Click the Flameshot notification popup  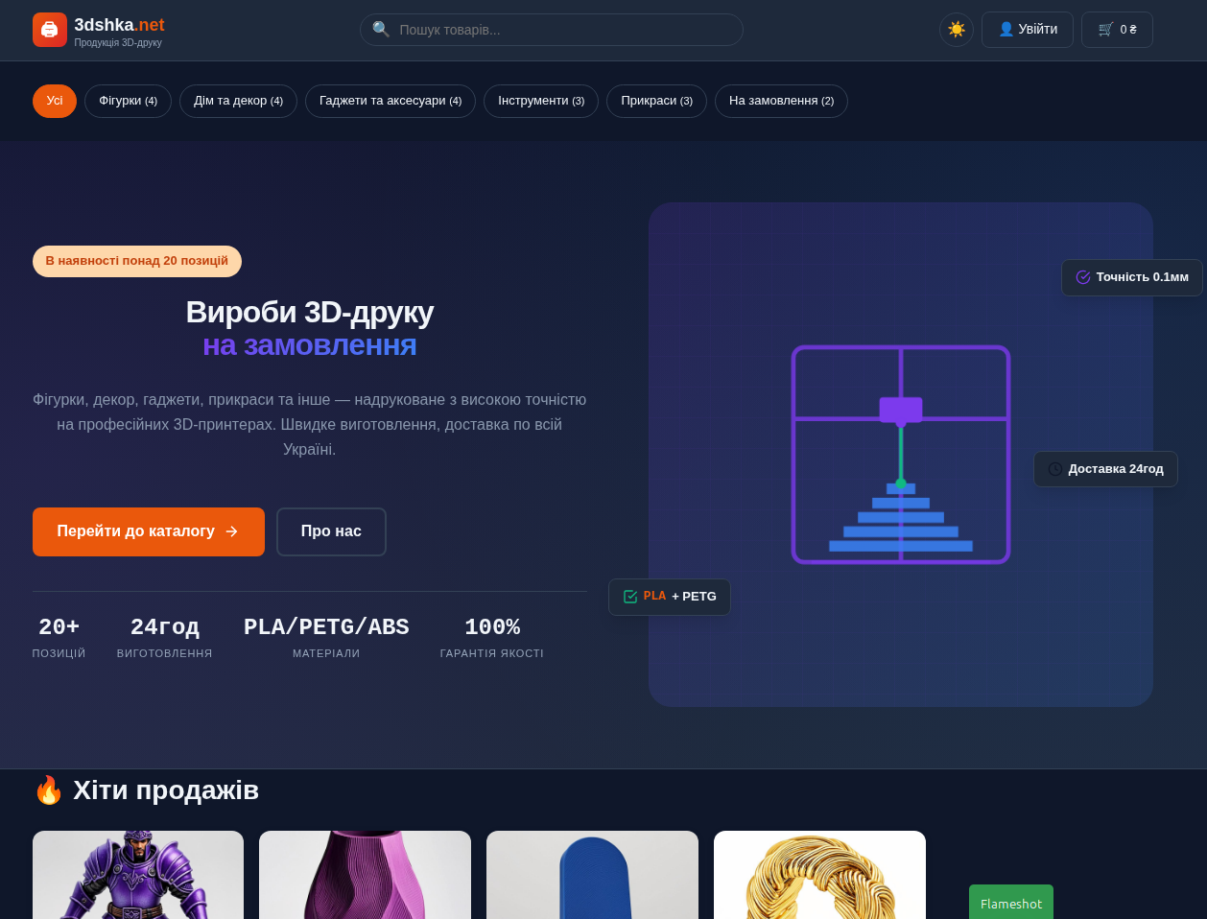(1011, 903)
